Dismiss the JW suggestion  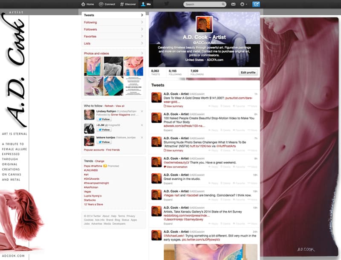coord(142,125)
